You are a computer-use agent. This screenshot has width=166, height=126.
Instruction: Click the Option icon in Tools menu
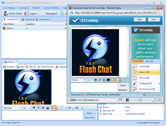point(135,78)
